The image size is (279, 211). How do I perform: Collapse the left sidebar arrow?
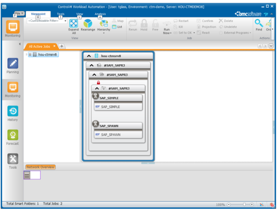20,44
